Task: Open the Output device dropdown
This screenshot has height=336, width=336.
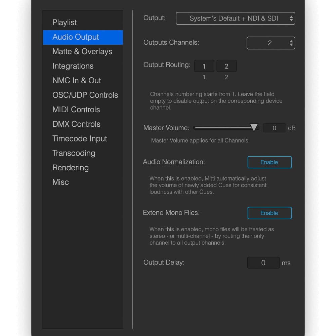Action: (x=235, y=18)
